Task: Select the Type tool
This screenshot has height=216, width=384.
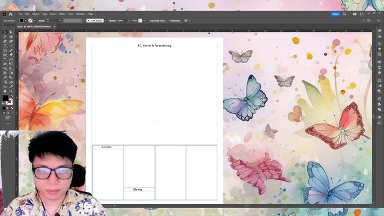Action: click(5, 46)
